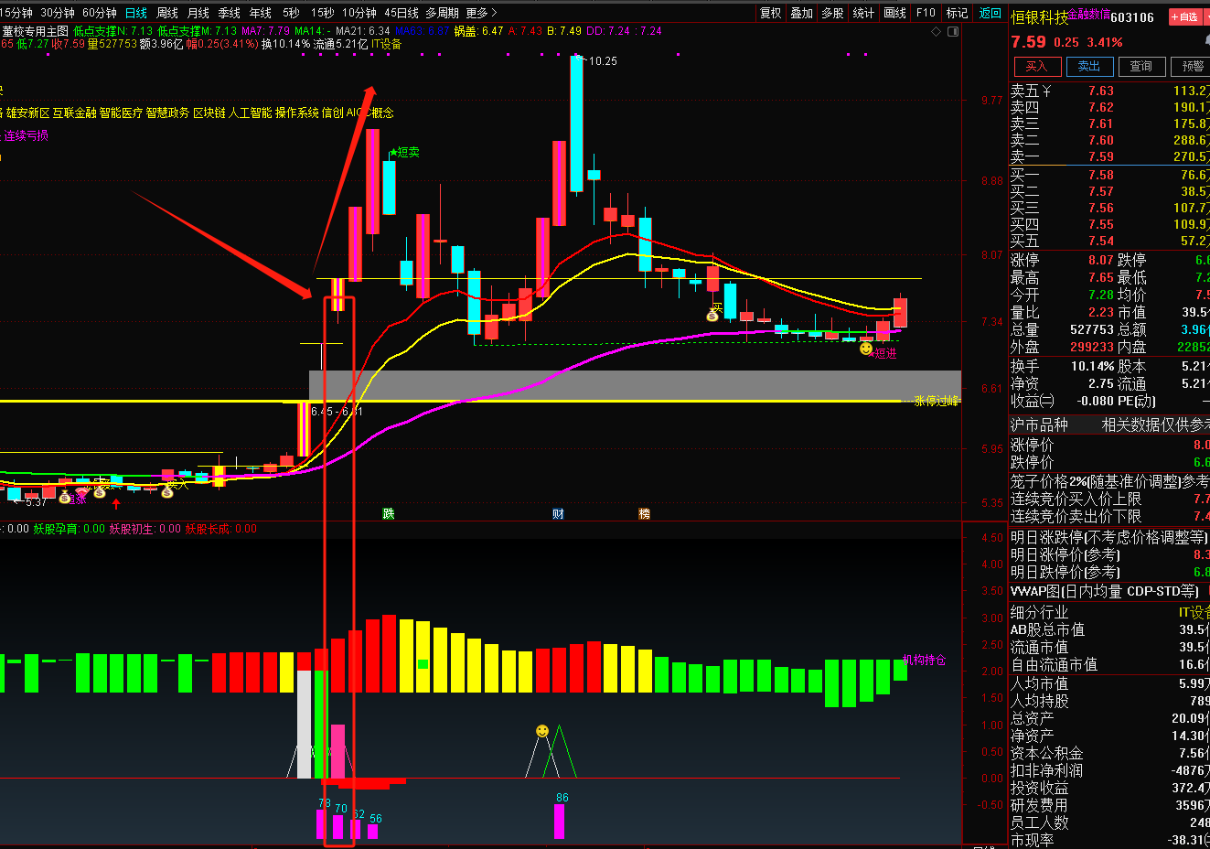
Task: Click the 董校专用主图 indicator name
Action: pos(35,31)
